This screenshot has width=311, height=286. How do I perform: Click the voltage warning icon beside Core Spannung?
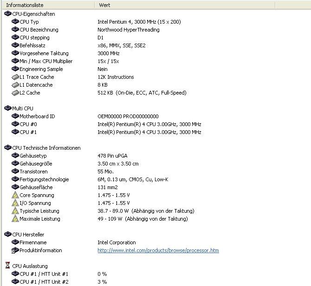[x=15, y=195]
